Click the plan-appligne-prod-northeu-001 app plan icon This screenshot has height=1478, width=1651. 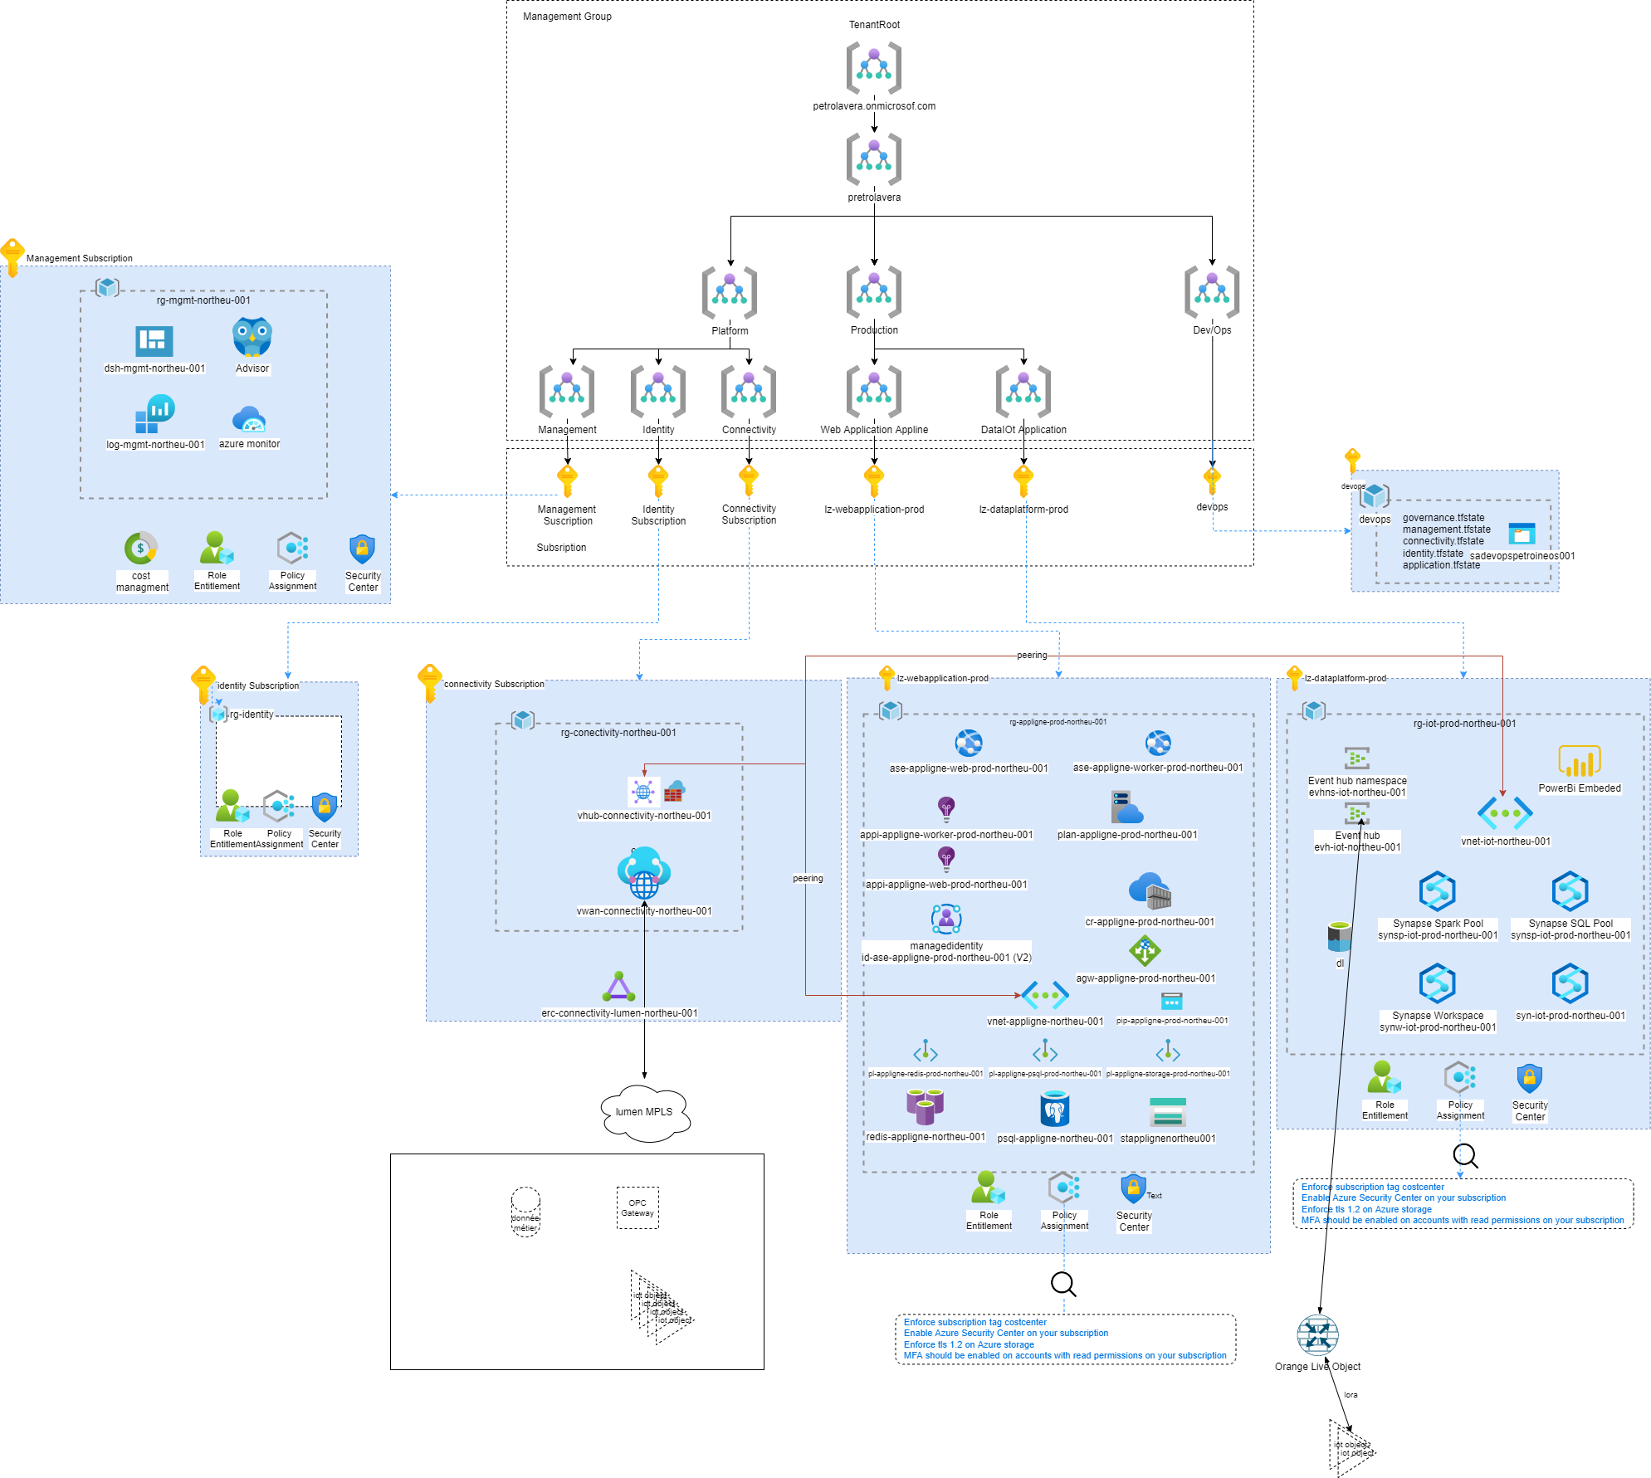(x=1127, y=807)
